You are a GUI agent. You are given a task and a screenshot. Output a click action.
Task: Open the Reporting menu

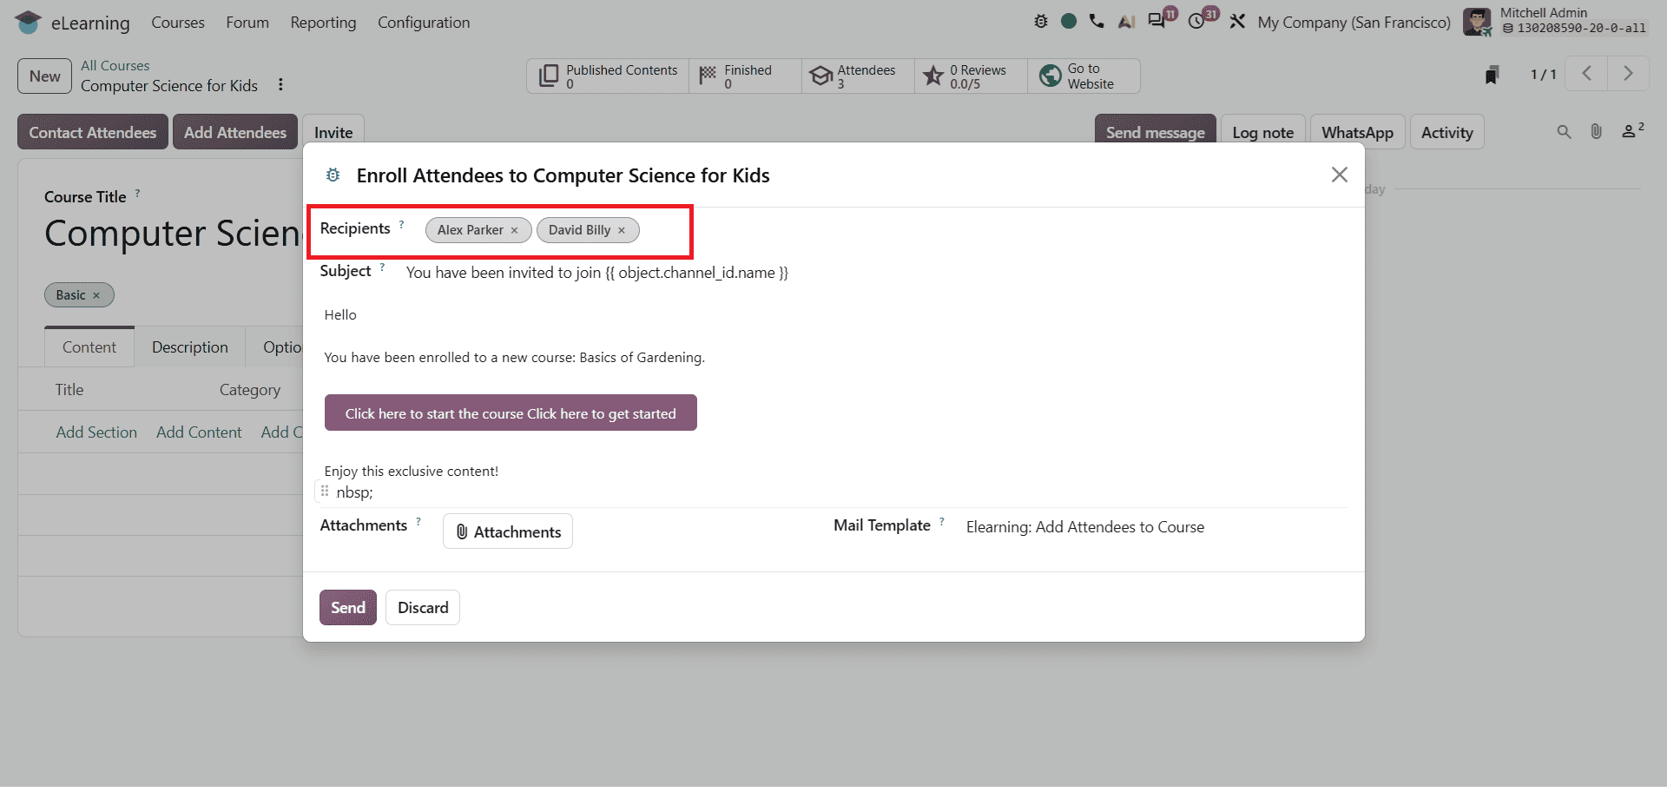(x=323, y=23)
